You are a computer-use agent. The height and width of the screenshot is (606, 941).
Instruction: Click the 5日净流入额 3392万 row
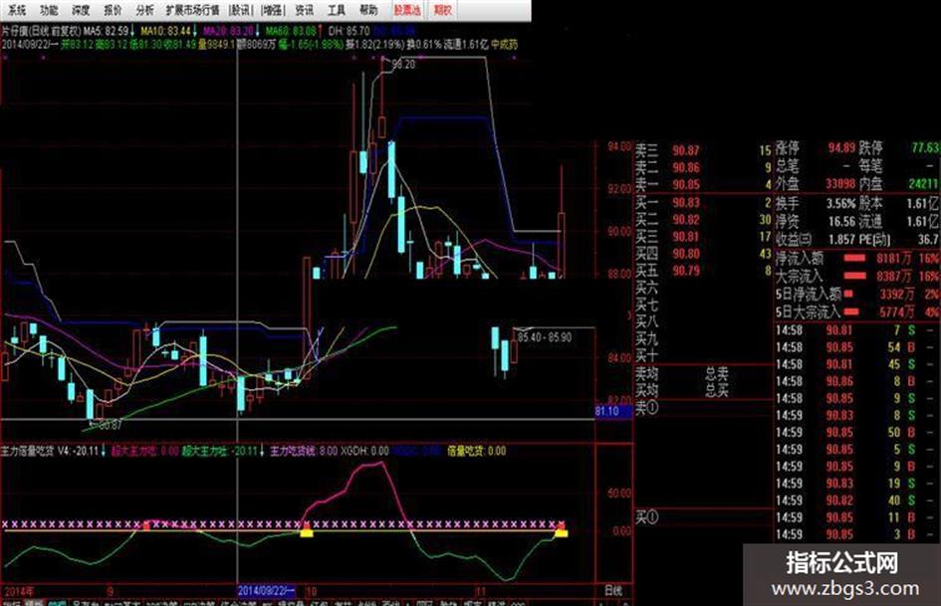(x=857, y=294)
